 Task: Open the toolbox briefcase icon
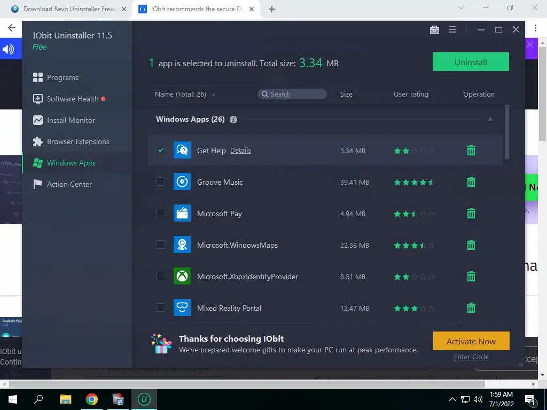434,30
